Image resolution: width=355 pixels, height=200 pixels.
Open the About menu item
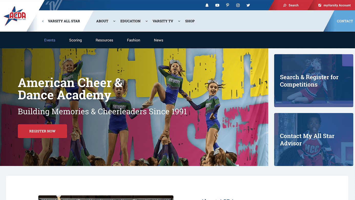coord(102,21)
